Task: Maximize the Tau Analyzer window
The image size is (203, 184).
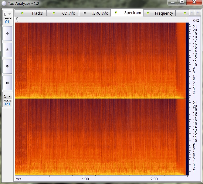Action: [182, 2]
